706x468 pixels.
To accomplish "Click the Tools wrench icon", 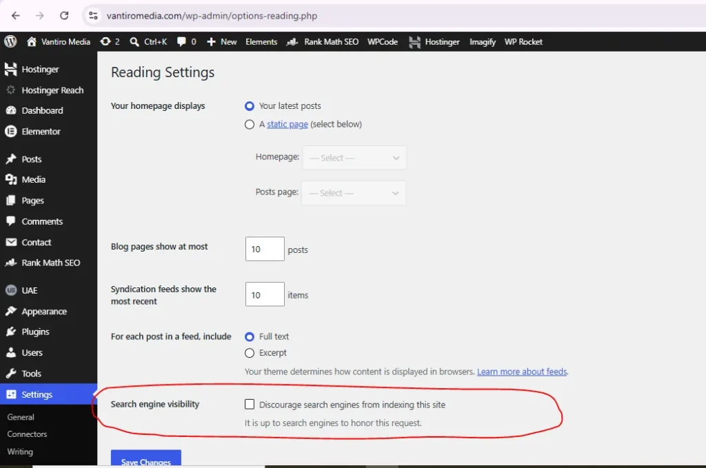I will [11, 374].
